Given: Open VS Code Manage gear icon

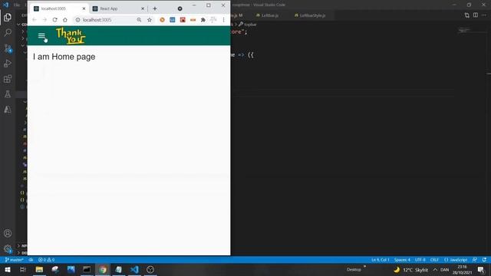Looking at the screenshot, I should 8,248.
